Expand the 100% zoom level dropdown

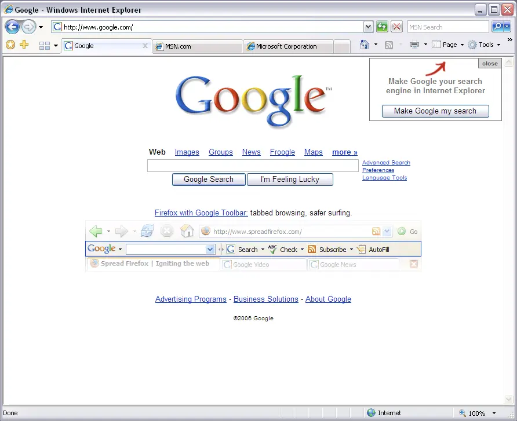click(x=494, y=413)
